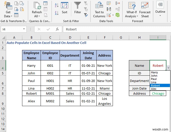
Task: Click the Remove Duplicates icon
Action: (x=109, y=9)
